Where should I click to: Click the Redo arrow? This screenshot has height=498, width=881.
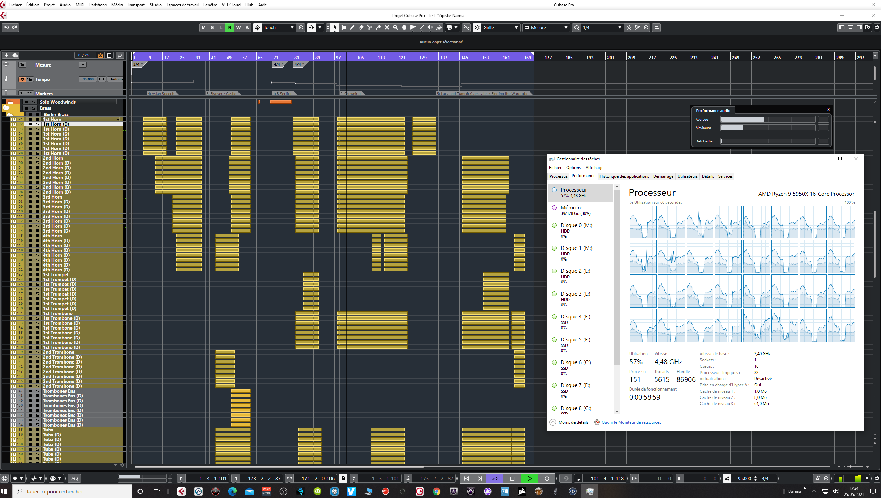click(15, 27)
